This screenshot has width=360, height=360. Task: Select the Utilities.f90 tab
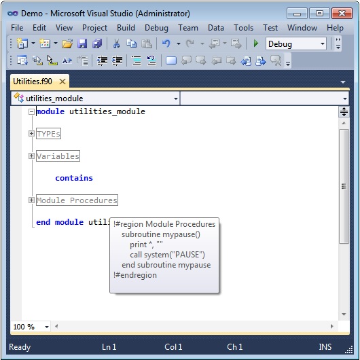pos(33,82)
